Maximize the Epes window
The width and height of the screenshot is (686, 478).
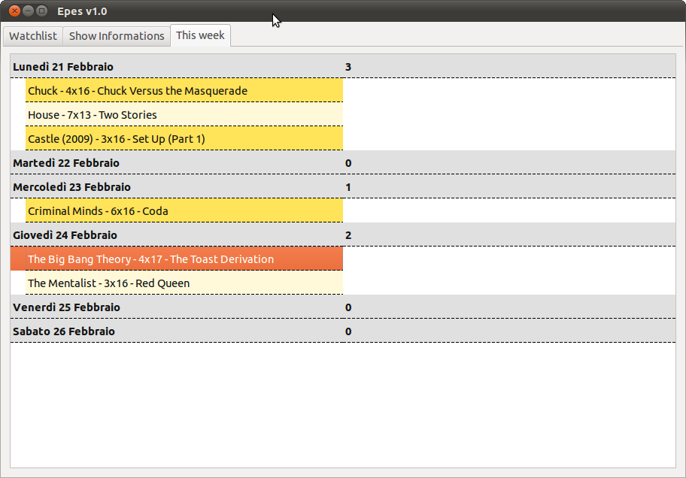41,11
